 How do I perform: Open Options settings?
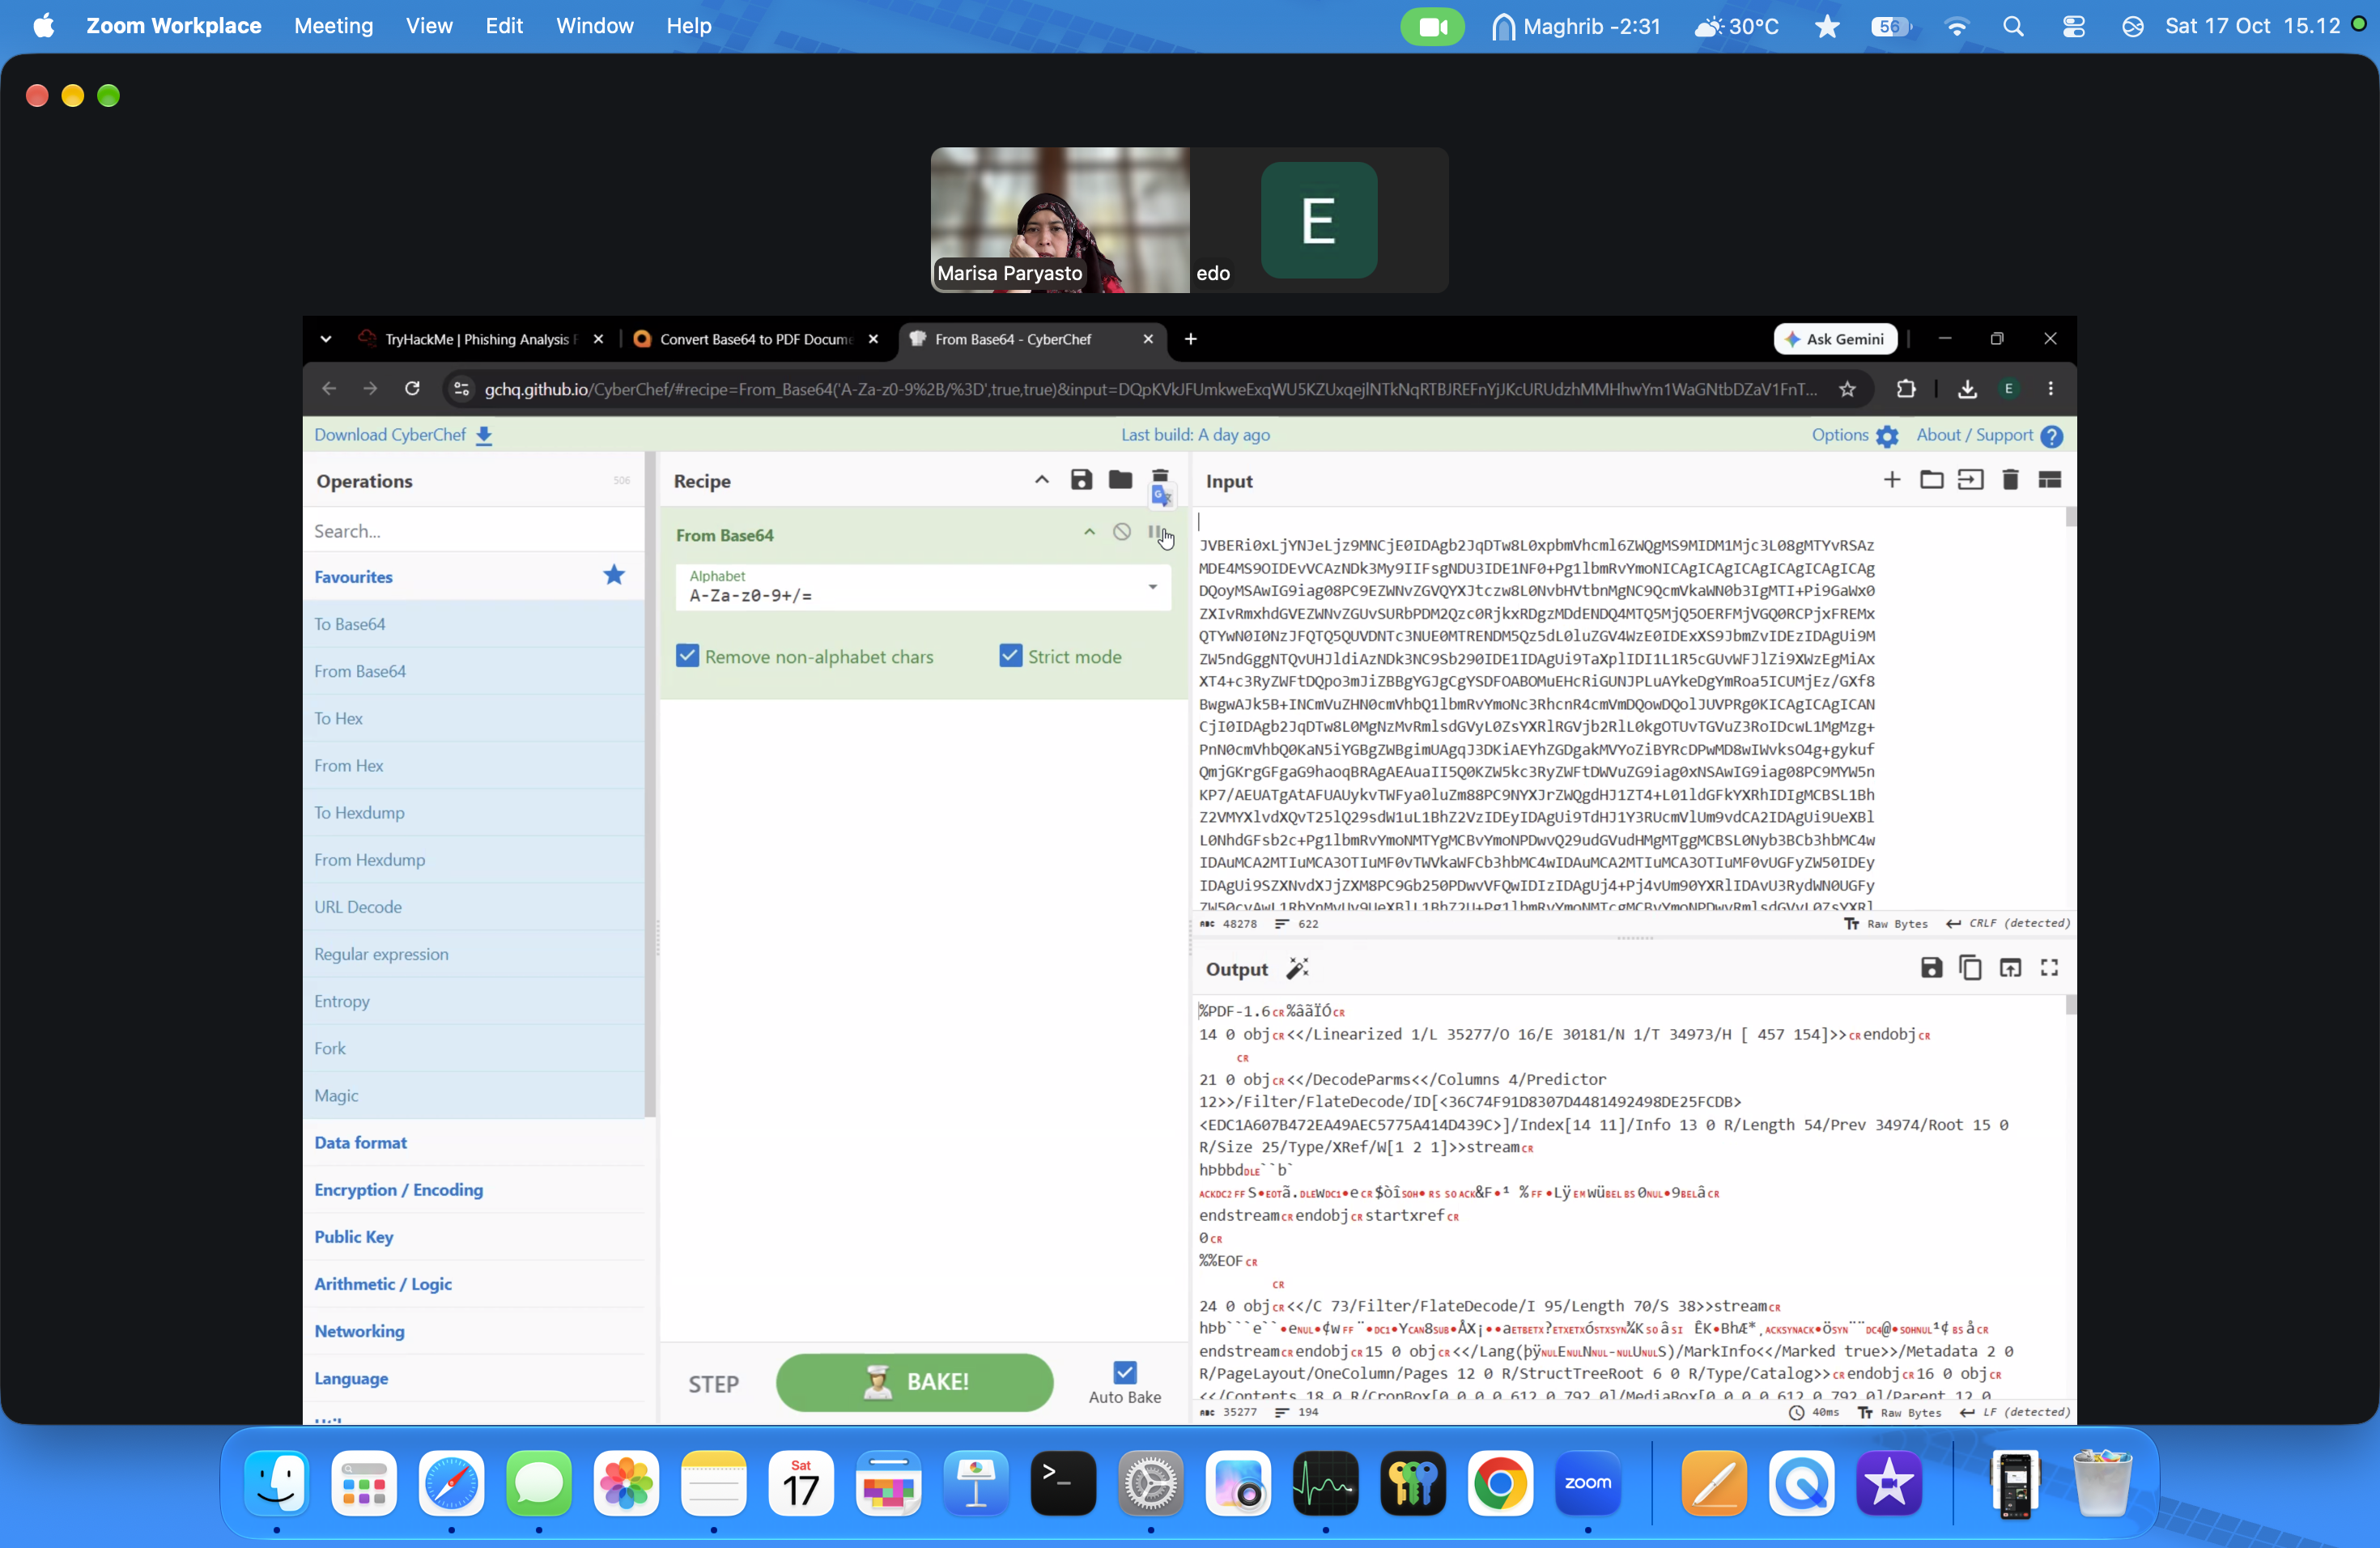point(1854,435)
